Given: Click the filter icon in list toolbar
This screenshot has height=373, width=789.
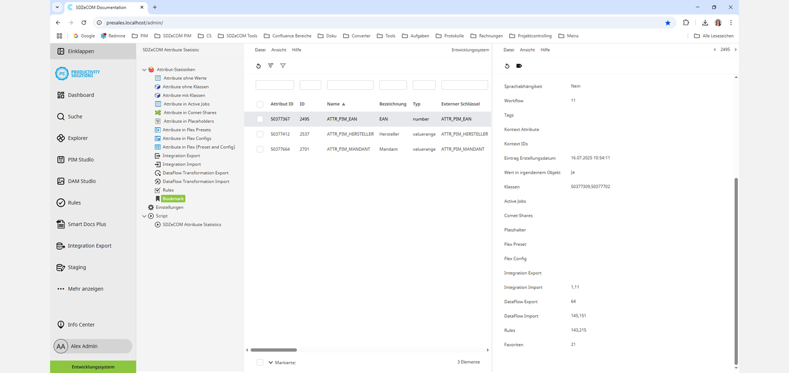Looking at the screenshot, I should [283, 66].
